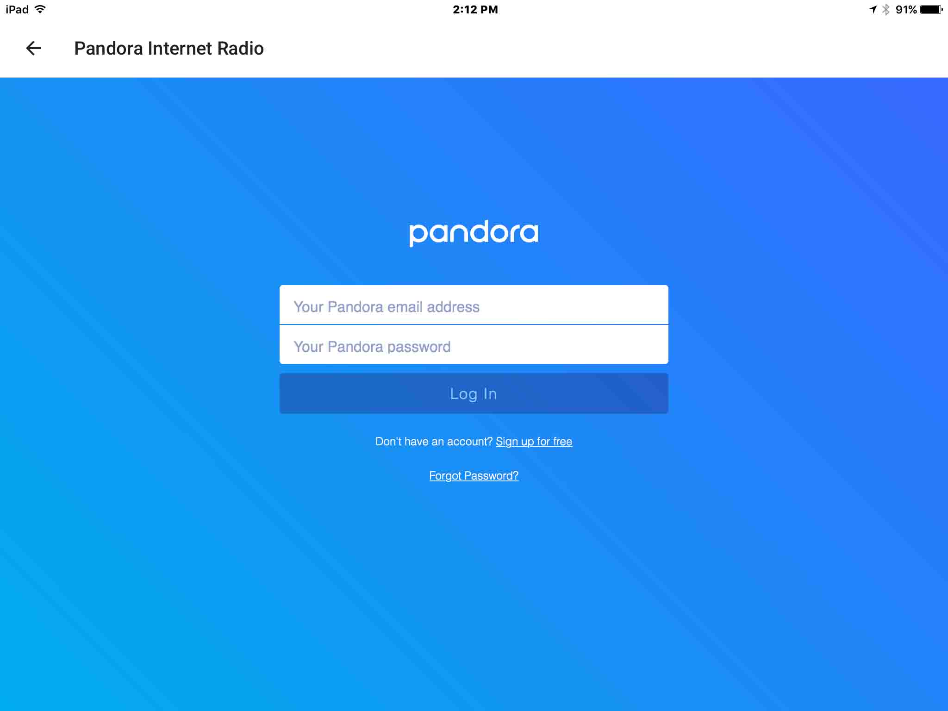Click the Don't have an account text
The image size is (948, 711).
[433, 441]
